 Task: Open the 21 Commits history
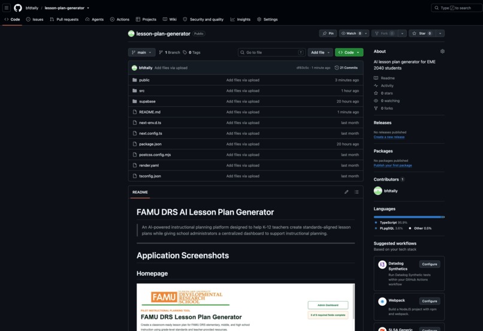pos(346,68)
